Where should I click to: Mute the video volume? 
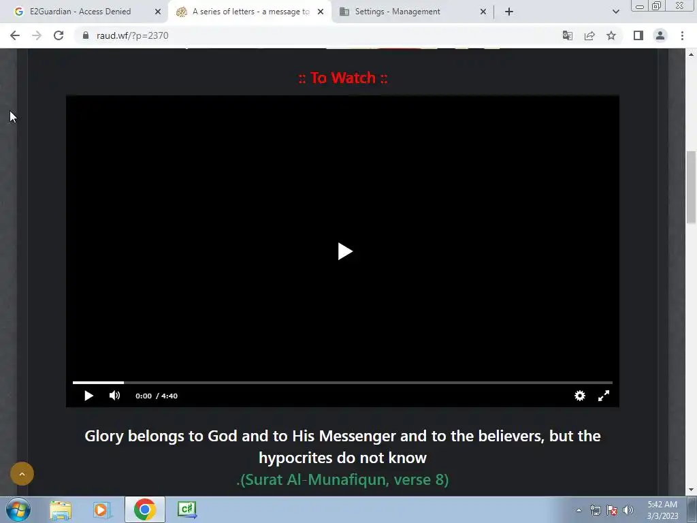pos(114,396)
